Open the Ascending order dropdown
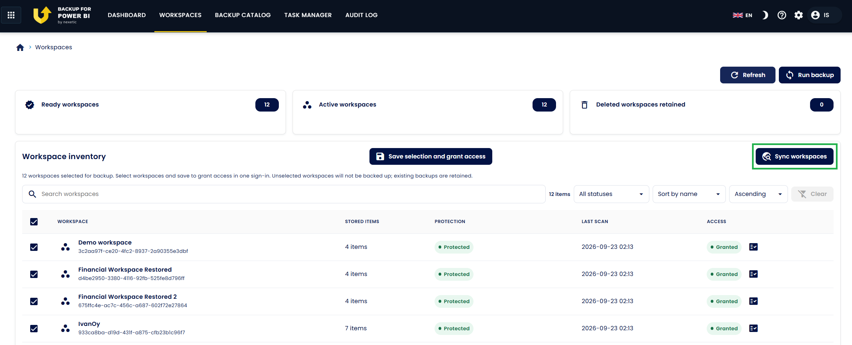The width and height of the screenshot is (852, 345). point(758,194)
